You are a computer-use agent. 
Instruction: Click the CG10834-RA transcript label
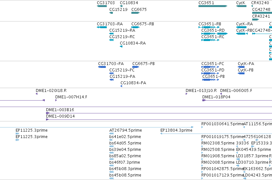point(133,43)
